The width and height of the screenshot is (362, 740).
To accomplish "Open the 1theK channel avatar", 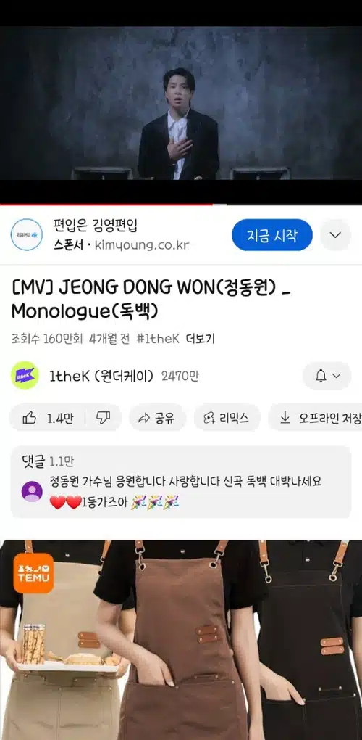I will pyautogui.click(x=25, y=376).
